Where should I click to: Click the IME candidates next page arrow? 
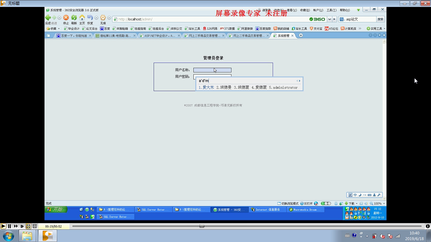299,81
